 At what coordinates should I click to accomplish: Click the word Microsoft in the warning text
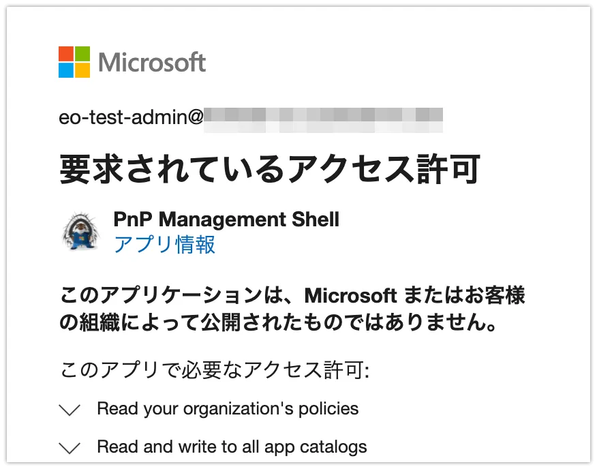(350, 296)
